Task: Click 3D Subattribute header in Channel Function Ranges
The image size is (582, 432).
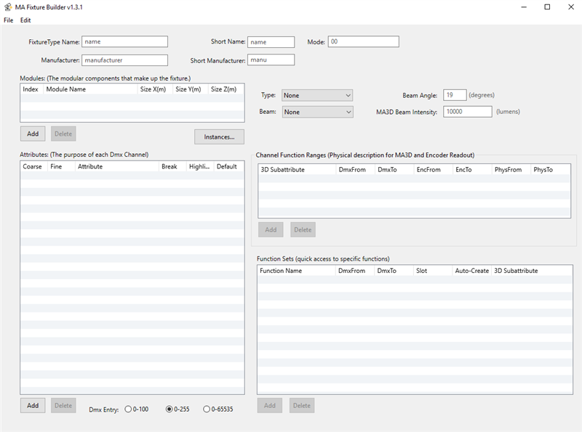Action: [298, 170]
